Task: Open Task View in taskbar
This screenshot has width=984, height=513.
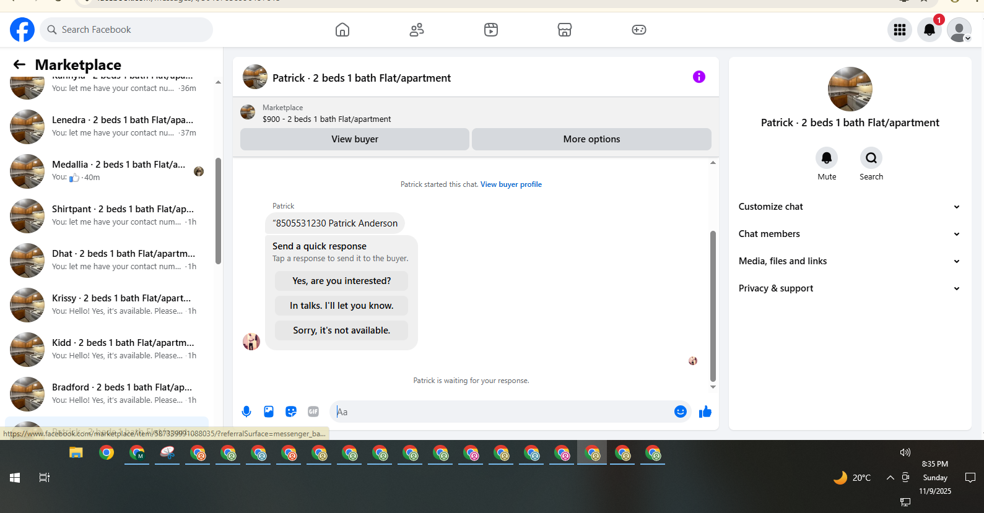Action: 45,478
